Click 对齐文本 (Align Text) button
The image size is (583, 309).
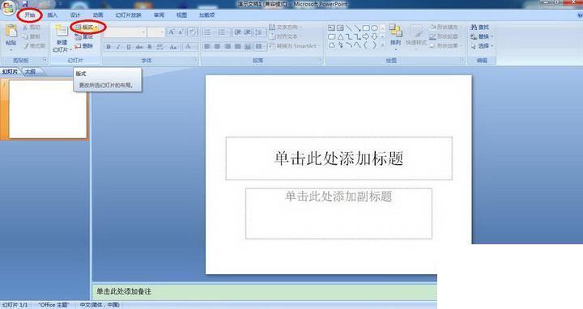click(284, 36)
